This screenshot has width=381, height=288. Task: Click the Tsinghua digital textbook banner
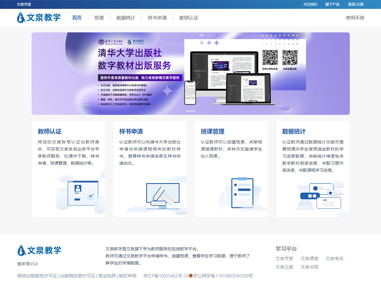pyautogui.click(x=190, y=73)
